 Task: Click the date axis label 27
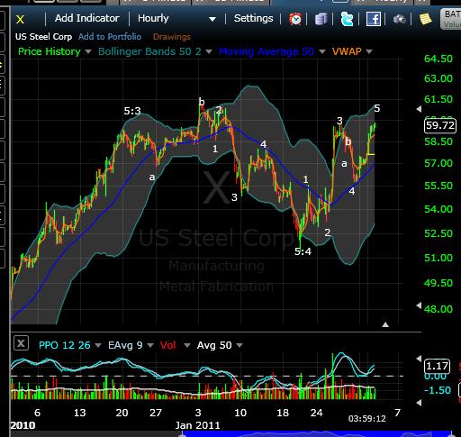click(x=156, y=413)
